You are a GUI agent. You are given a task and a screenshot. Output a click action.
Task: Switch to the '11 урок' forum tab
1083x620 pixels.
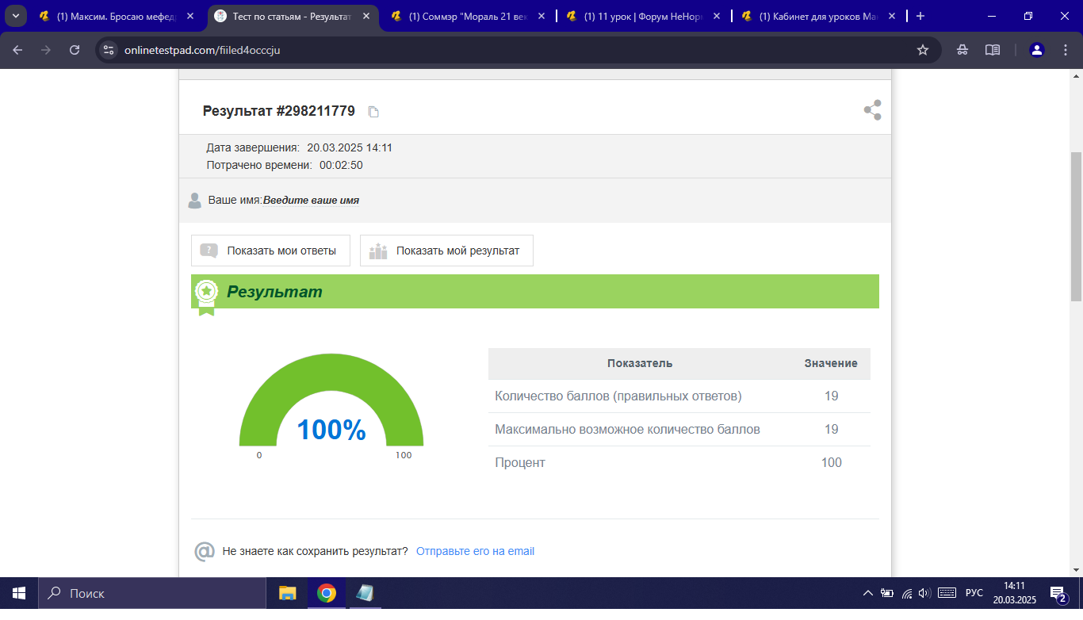click(642, 16)
